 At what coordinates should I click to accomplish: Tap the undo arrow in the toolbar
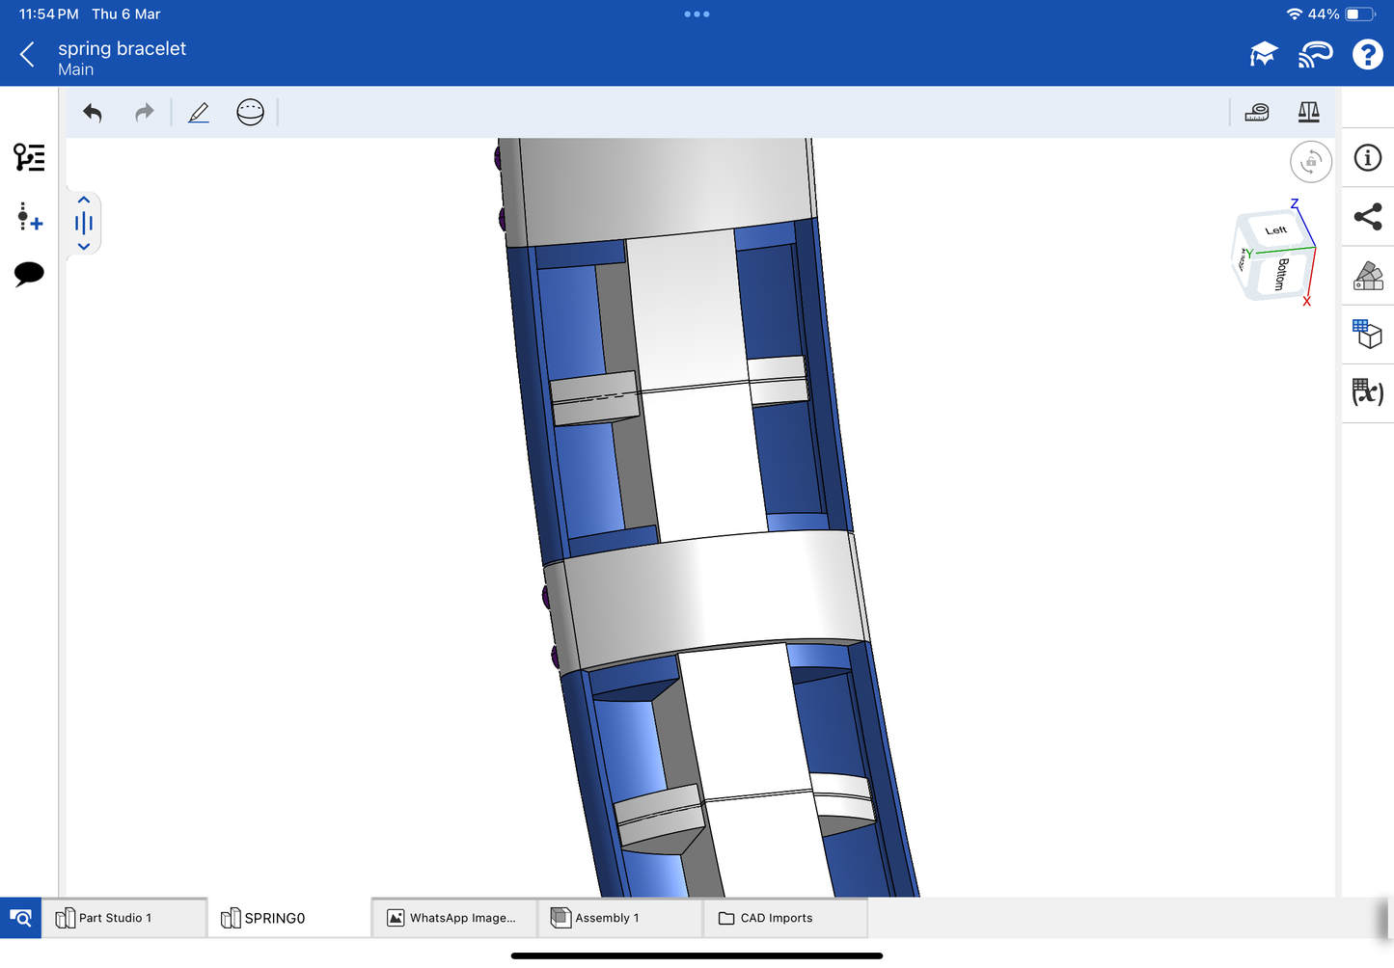93,113
